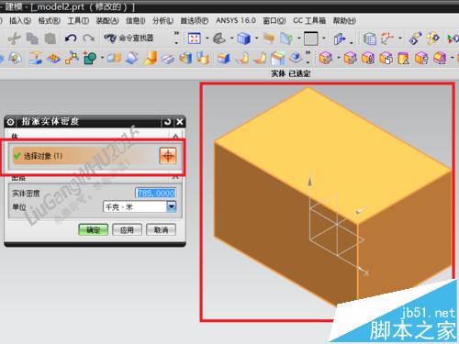Click the gray background swatch
Screen dimensions: 459x344
pyautogui.click(x=311, y=39)
